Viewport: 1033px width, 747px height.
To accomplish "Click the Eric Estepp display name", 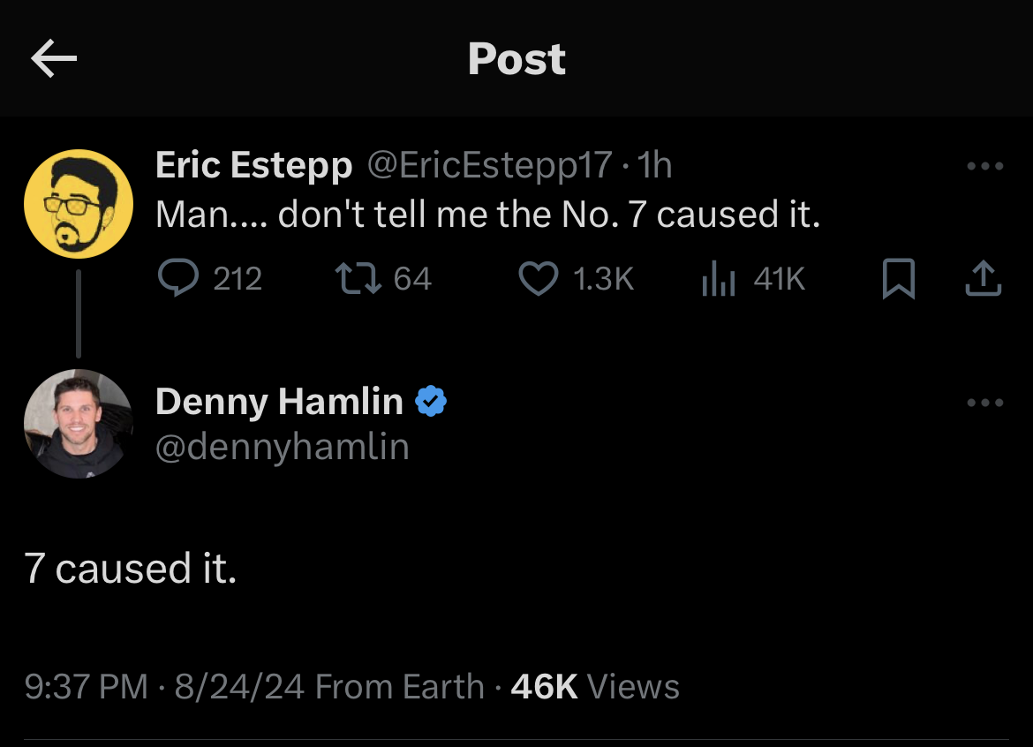I will [x=253, y=165].
